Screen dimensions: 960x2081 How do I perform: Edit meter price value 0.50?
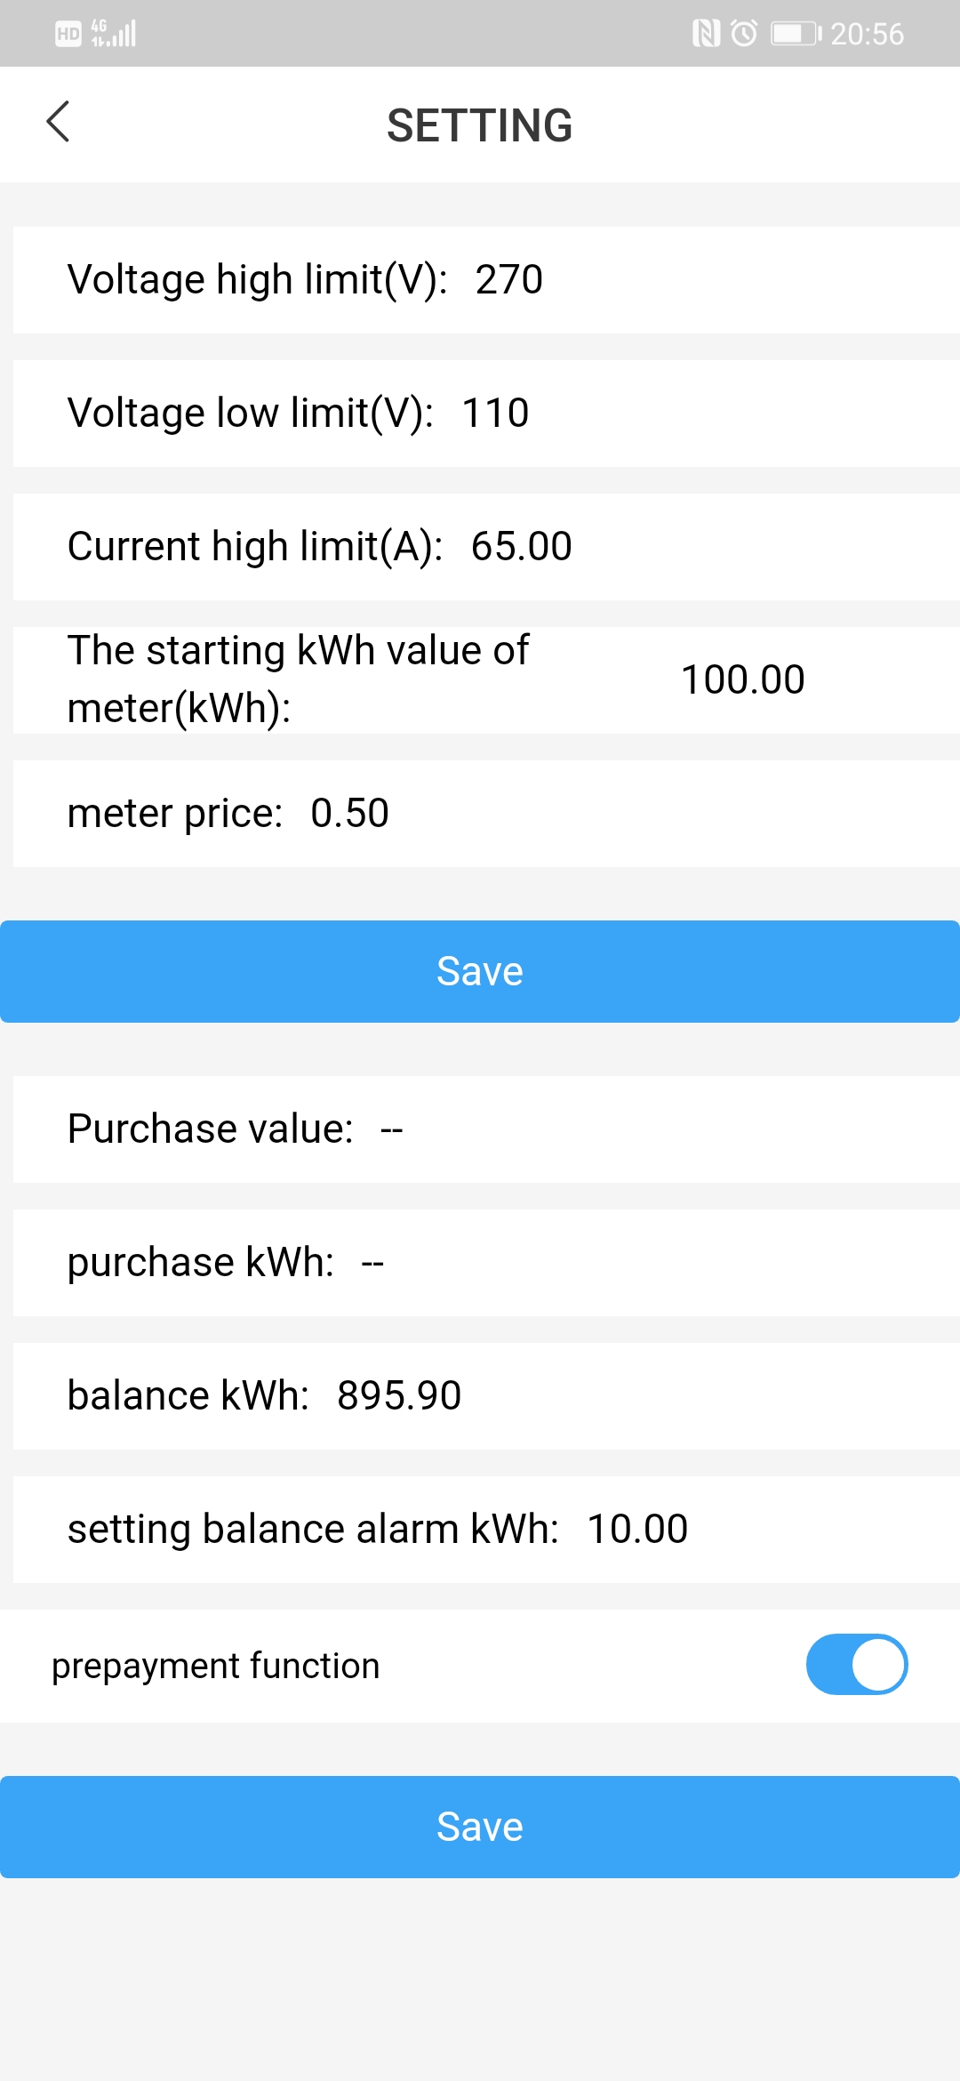tap(350, 814)
